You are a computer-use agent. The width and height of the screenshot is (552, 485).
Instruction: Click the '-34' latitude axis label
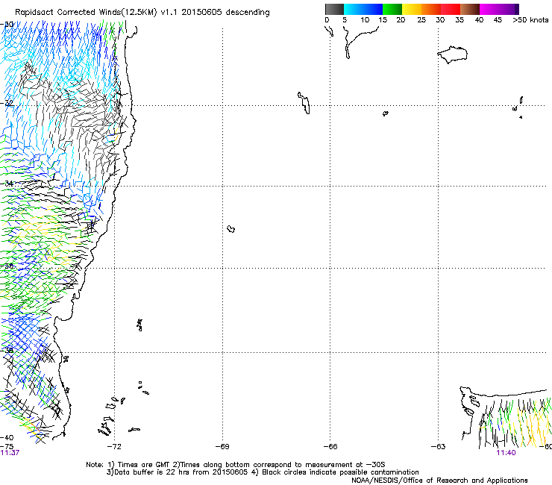[x=7, y=184]
